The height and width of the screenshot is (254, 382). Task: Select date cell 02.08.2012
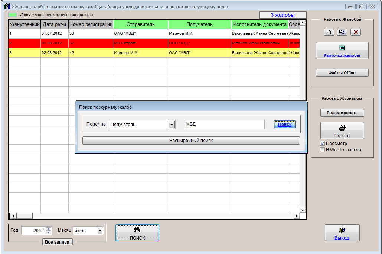(x=55, y=53)
